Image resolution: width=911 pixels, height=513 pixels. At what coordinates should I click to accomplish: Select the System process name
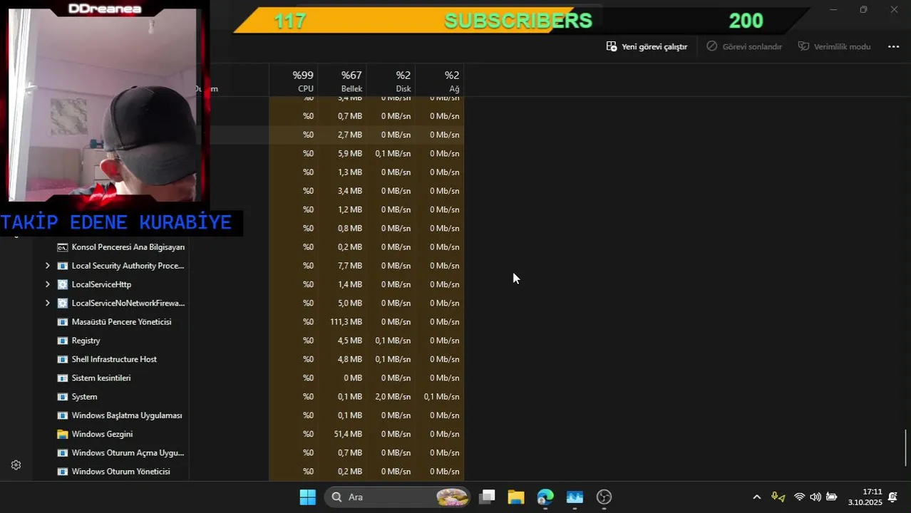(84, 397)
